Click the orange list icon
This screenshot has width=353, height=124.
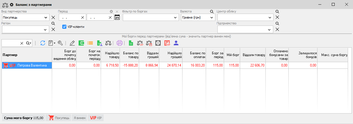(90, 43)
